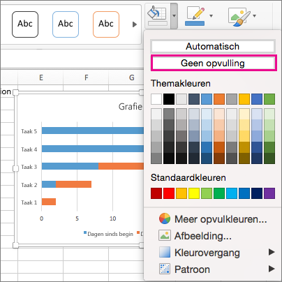Image resolution: width=282 pixels, height=282 pixels.
Task: Select the Automatisch fill option
Action: [213, 46]
